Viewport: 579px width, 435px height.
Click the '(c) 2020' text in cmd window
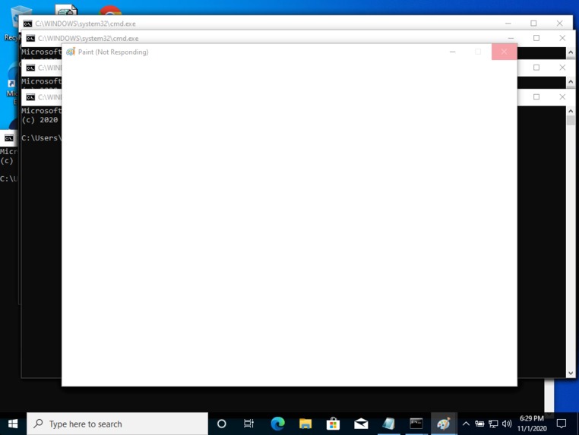coord(40,120)
